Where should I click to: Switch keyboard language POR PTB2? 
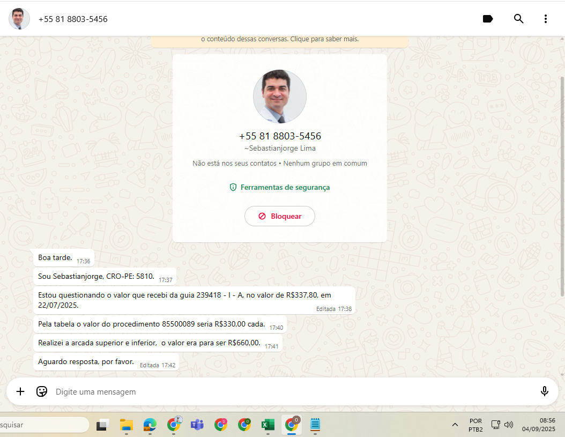(x=475, y=425)
